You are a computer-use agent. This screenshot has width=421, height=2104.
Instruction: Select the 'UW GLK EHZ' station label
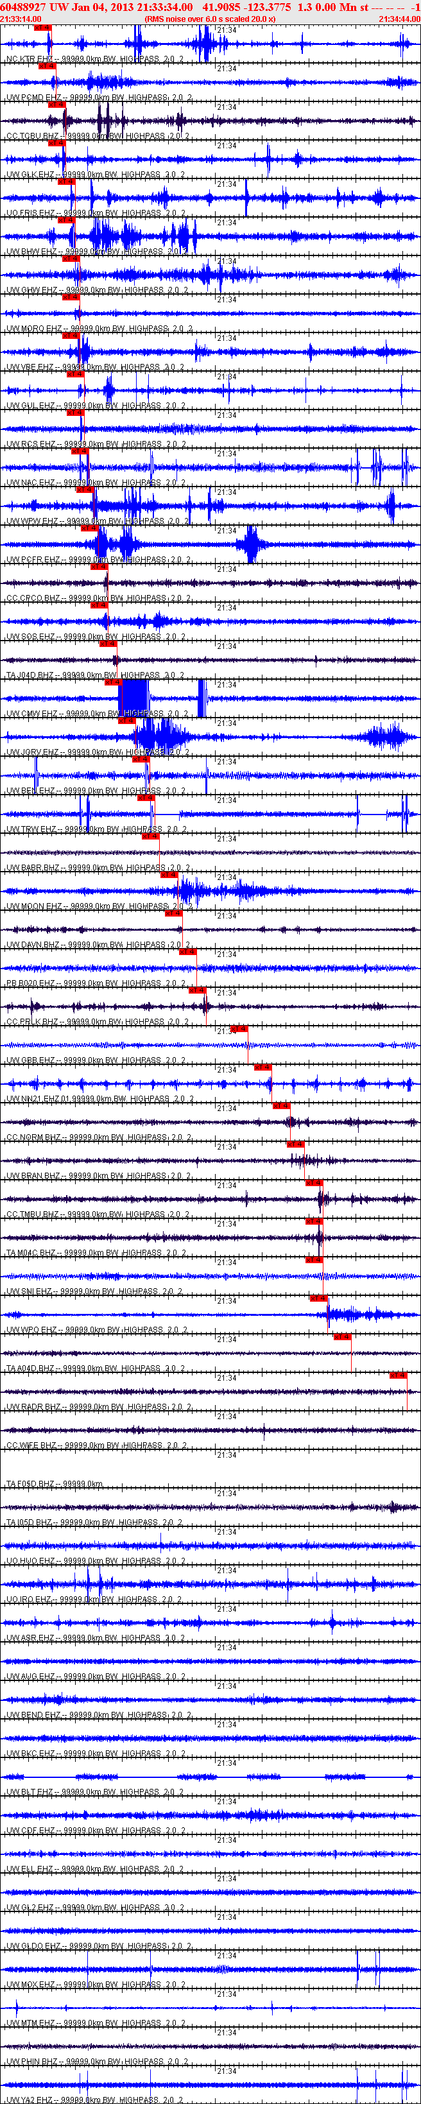click(30, 174)
